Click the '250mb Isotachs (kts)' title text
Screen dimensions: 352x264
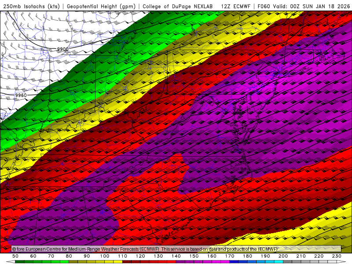32,6
